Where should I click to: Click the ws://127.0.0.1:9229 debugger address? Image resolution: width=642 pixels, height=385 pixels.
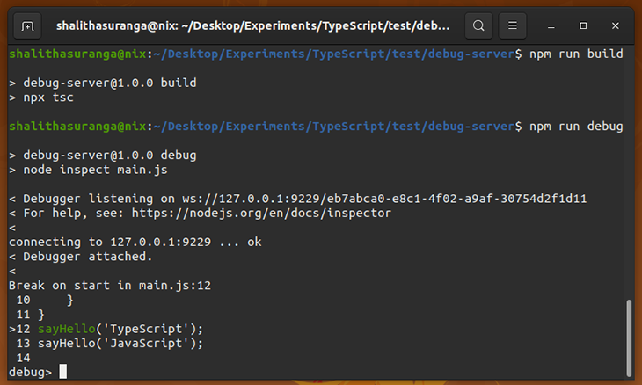coord(384,199)
